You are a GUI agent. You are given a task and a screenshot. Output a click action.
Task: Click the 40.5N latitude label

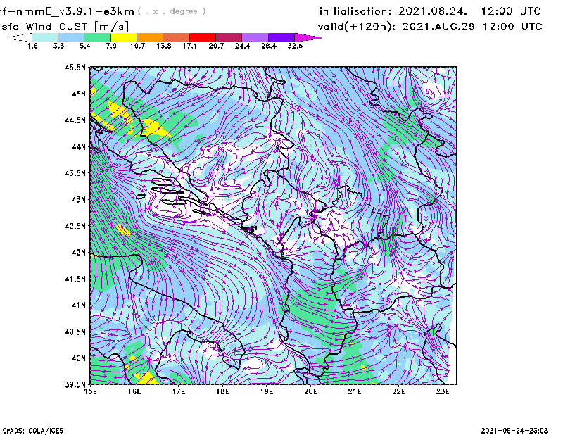[75, 332]
